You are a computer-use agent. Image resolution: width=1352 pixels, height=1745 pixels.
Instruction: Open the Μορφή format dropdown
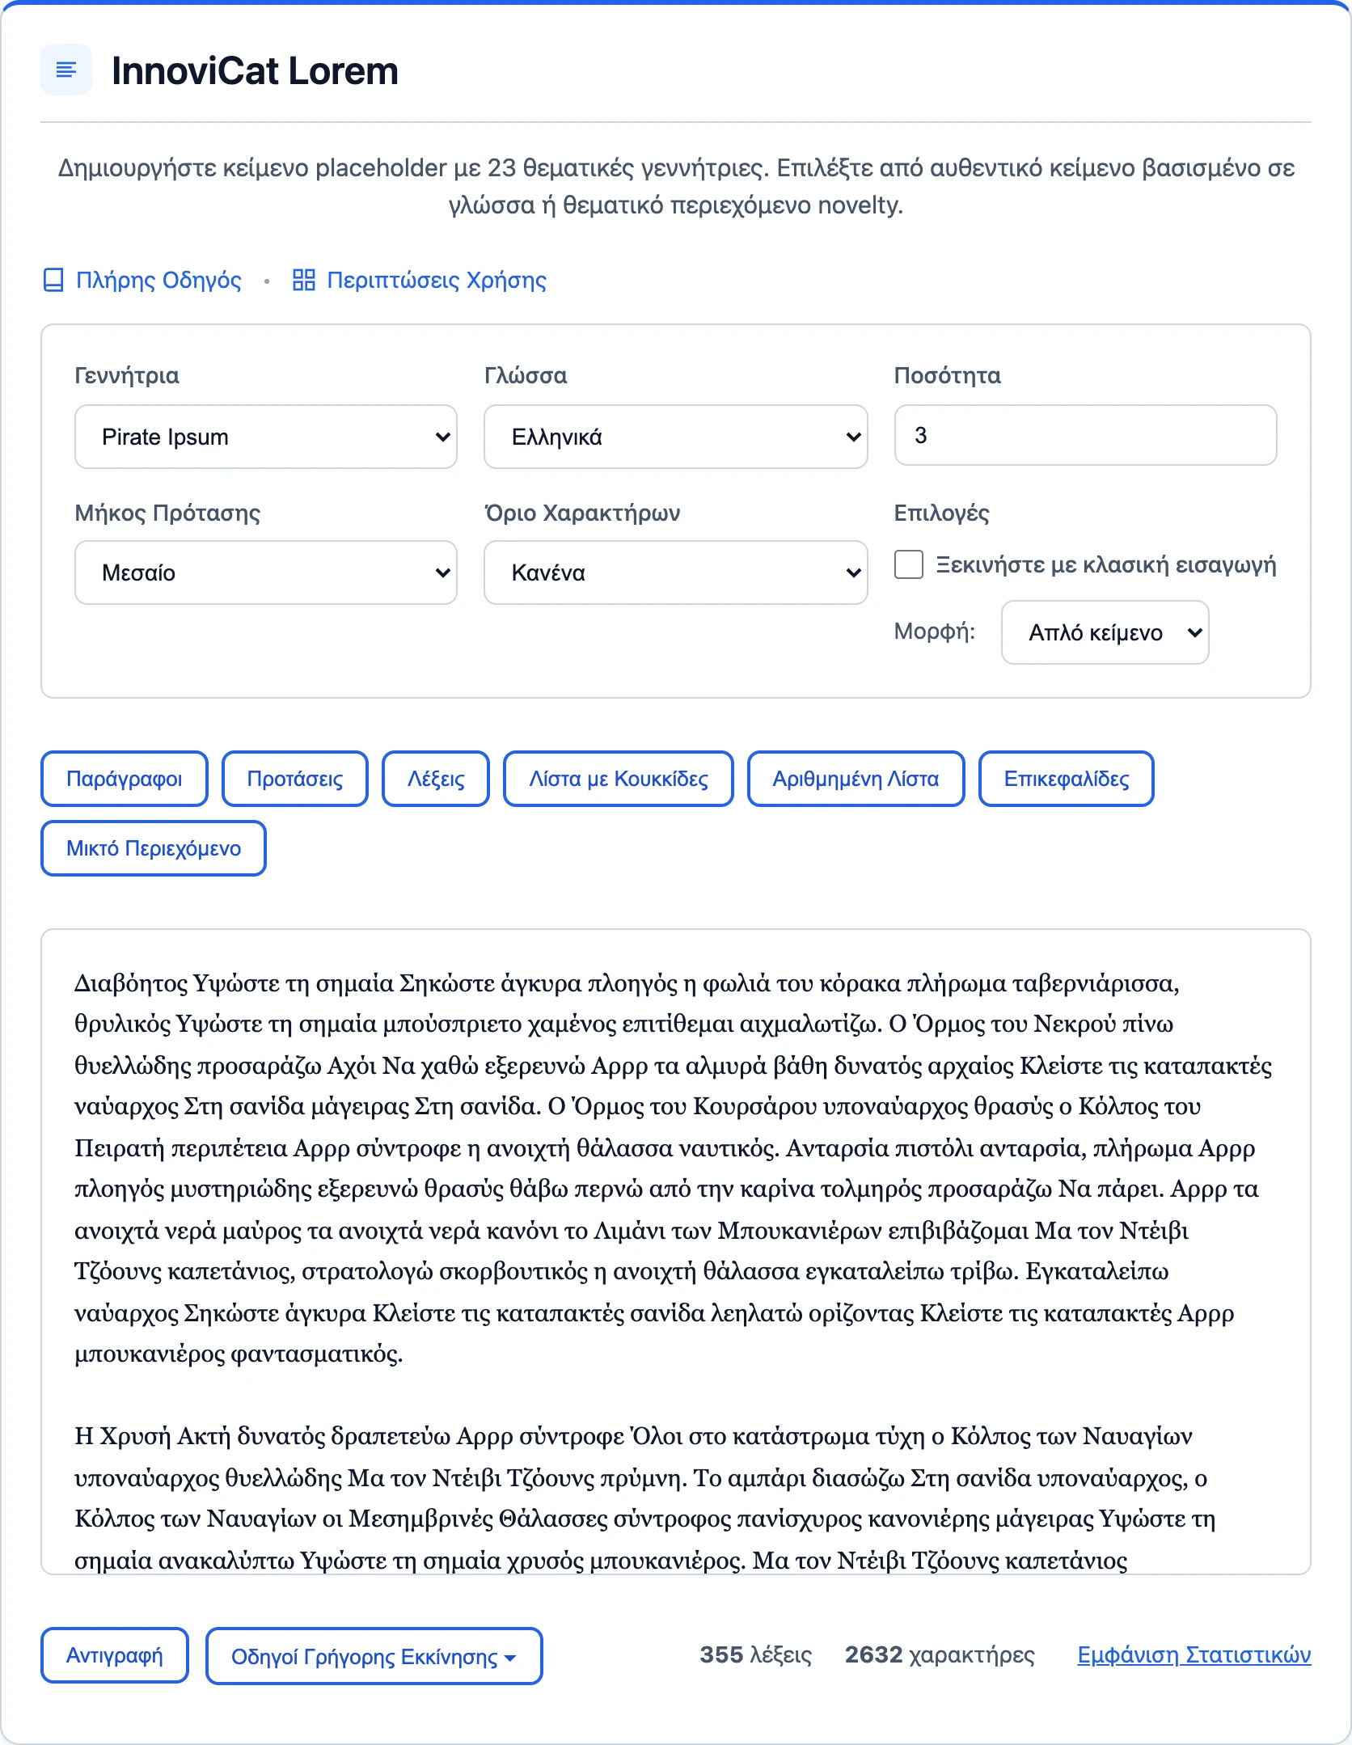click(1105, 632)
